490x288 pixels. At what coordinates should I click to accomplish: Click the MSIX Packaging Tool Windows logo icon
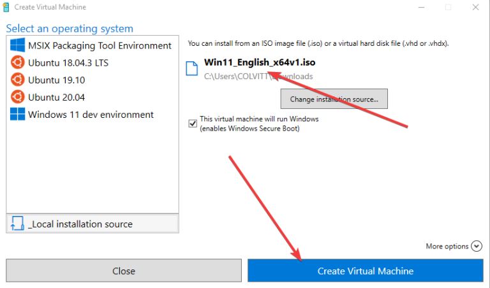(17, 45)
